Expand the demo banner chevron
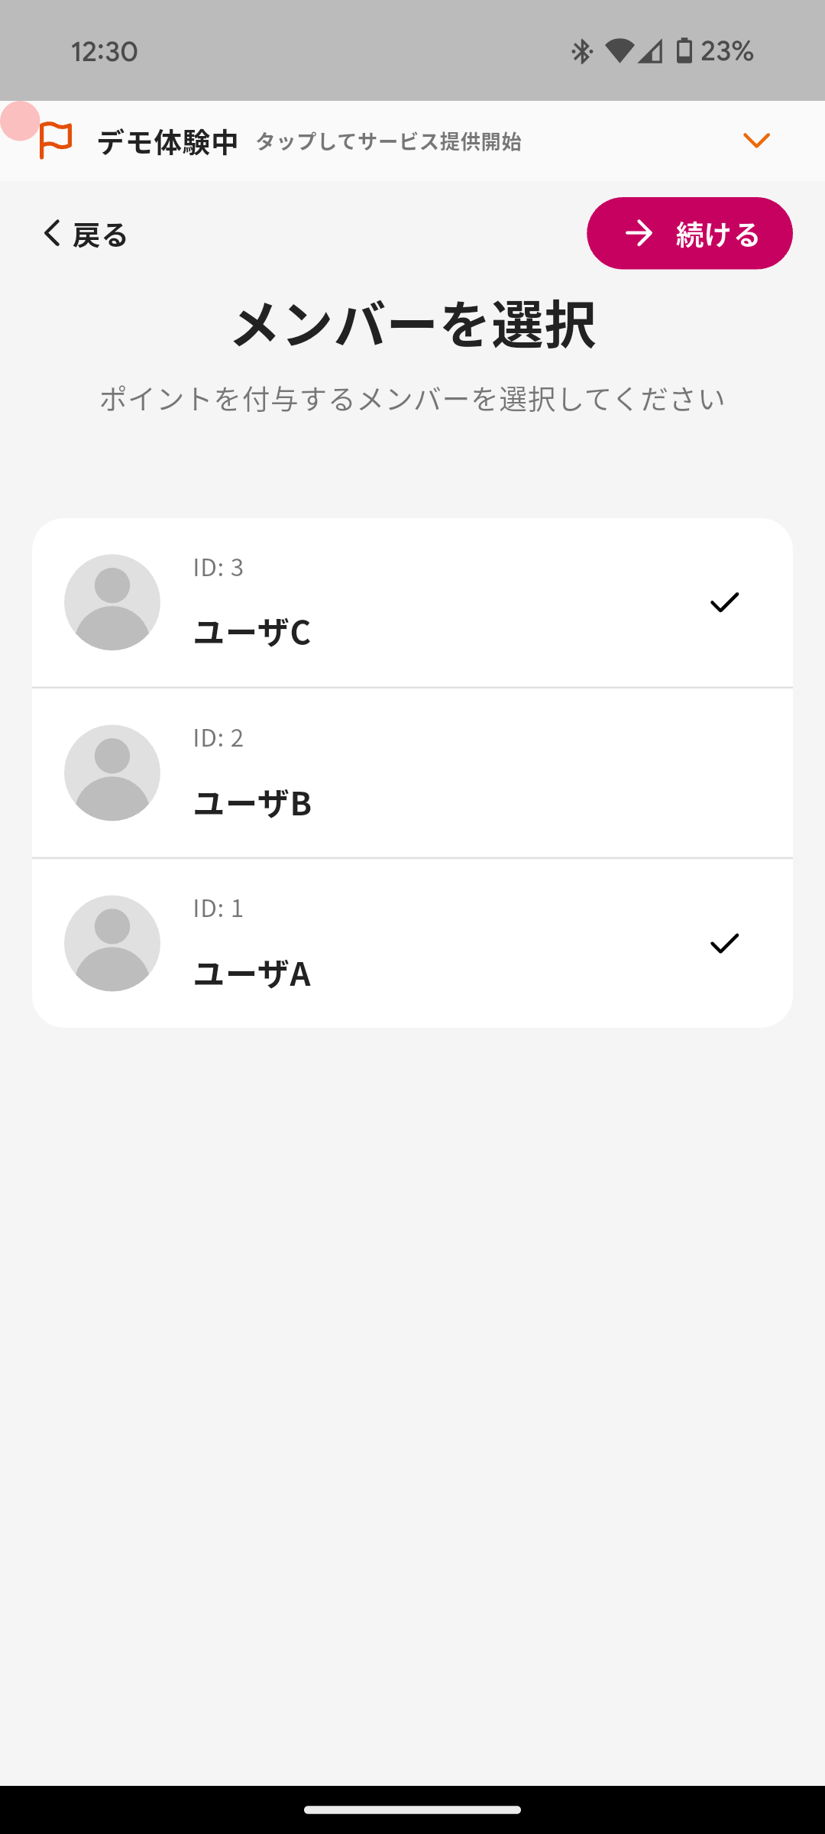Viewport: 825px width, 1834px height. click(756, 141)
